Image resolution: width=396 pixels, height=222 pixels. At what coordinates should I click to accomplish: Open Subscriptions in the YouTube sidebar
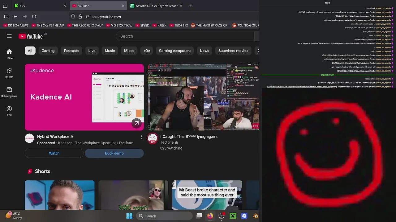coord(9,92)
